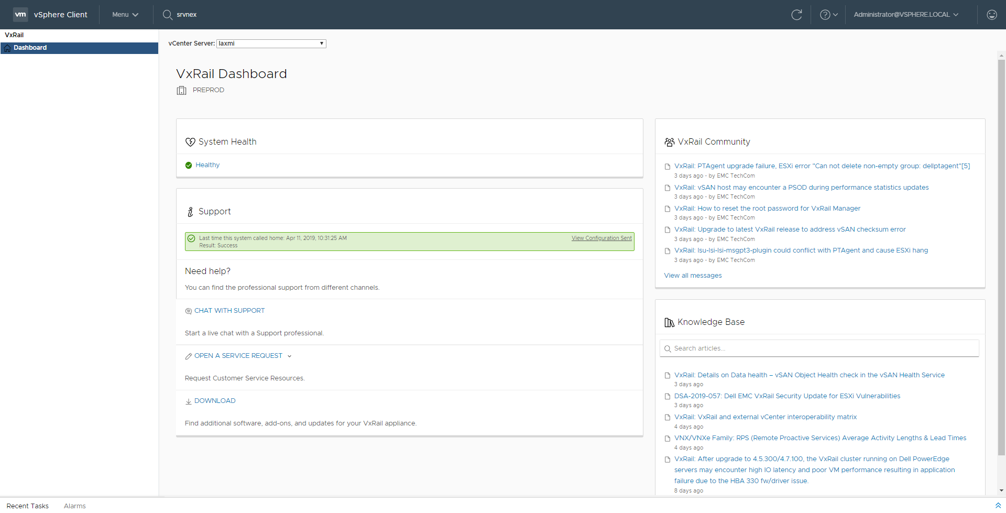
Task: Expand the Menu dropdown
Action: [x=125, y=15]
